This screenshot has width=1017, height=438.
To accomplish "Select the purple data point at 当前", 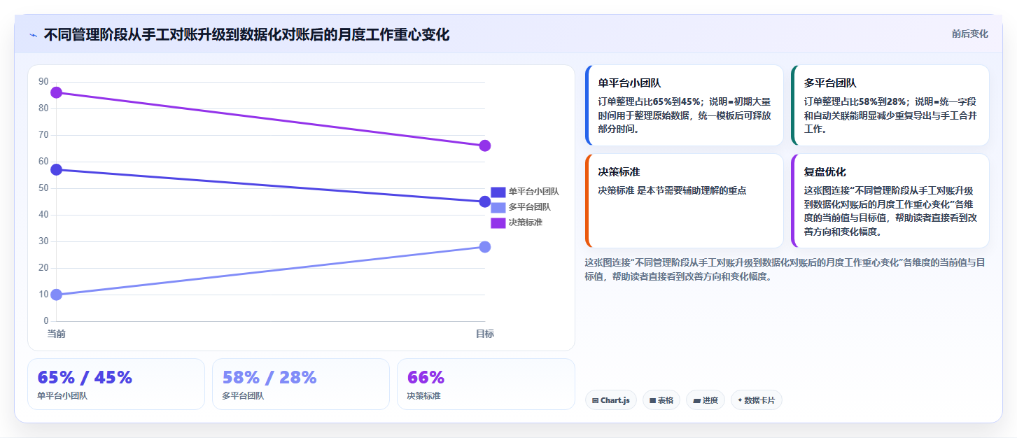I will pyautogui.click(x=57, y=92).
